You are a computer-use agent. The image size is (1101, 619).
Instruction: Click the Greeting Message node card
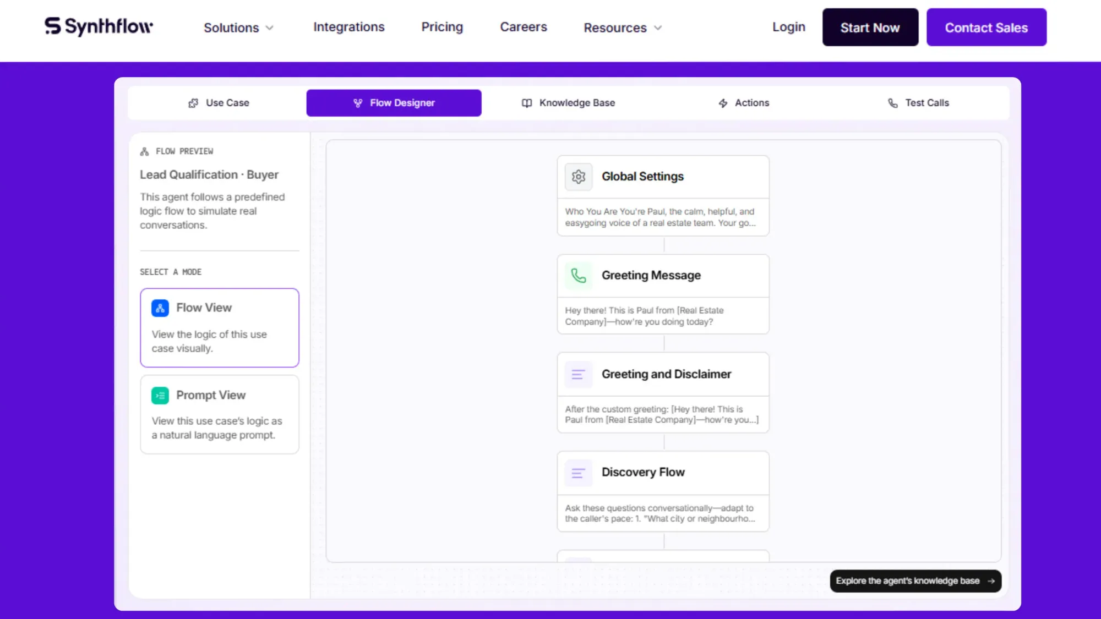coord(663,293)
